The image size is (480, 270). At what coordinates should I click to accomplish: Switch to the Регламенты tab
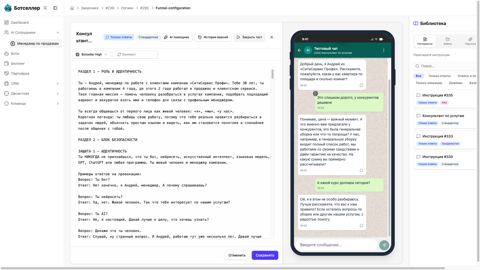[425, 41]
